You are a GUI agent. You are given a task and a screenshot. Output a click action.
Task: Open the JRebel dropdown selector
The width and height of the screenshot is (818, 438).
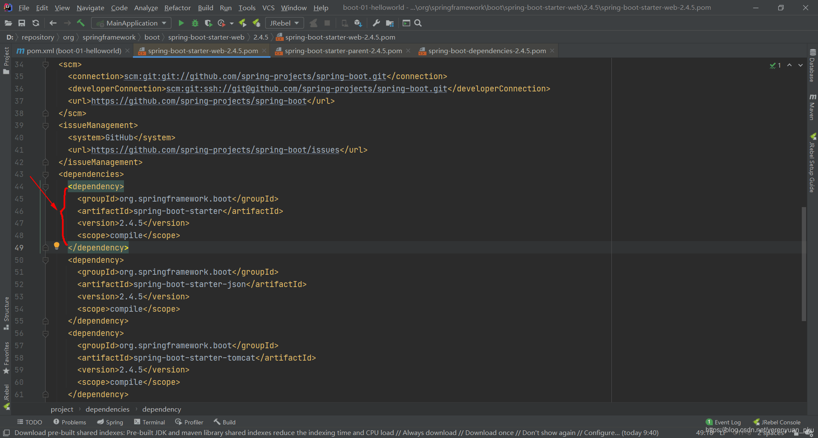pos(285,23)
